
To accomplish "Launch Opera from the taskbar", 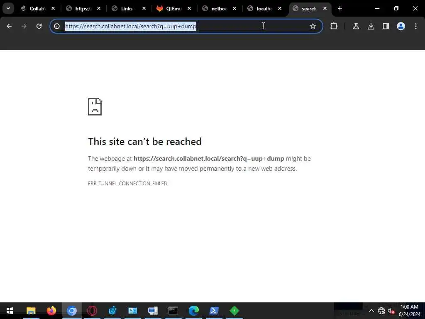I will 92,311.
